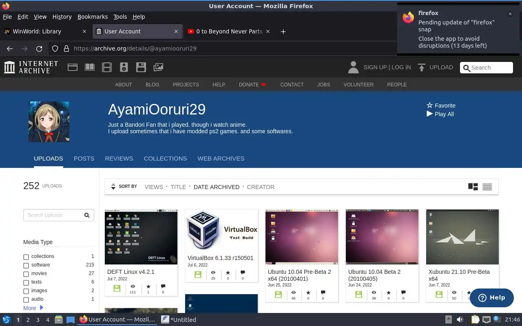Open the DONATE link

[252, 85]
